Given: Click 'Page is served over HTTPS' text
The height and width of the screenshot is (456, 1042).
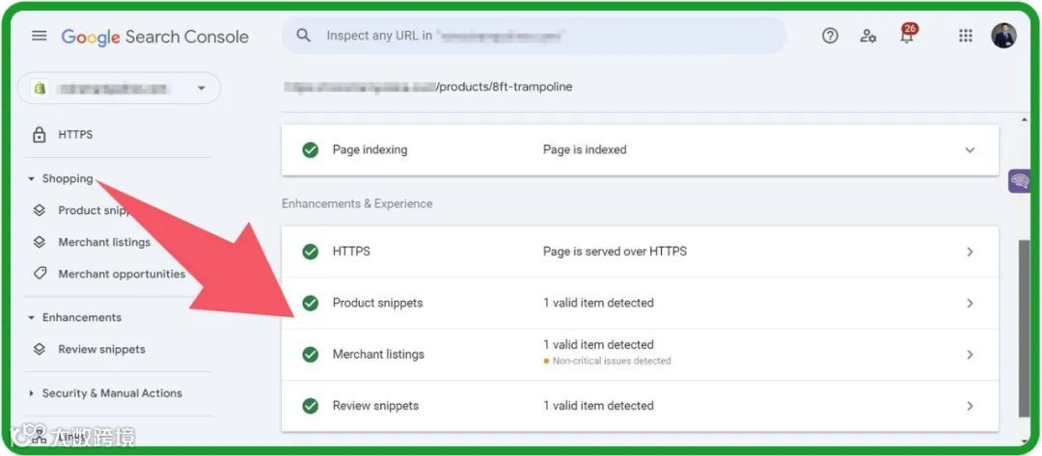Looking at the screenshot, I should coord(615,252).
